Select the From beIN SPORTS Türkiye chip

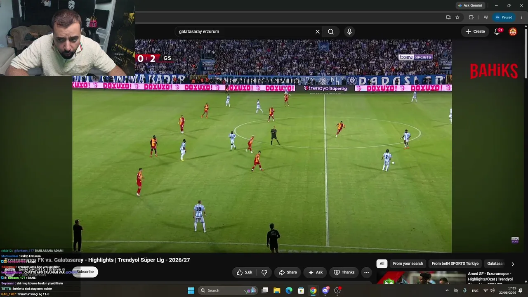[455, 264]
